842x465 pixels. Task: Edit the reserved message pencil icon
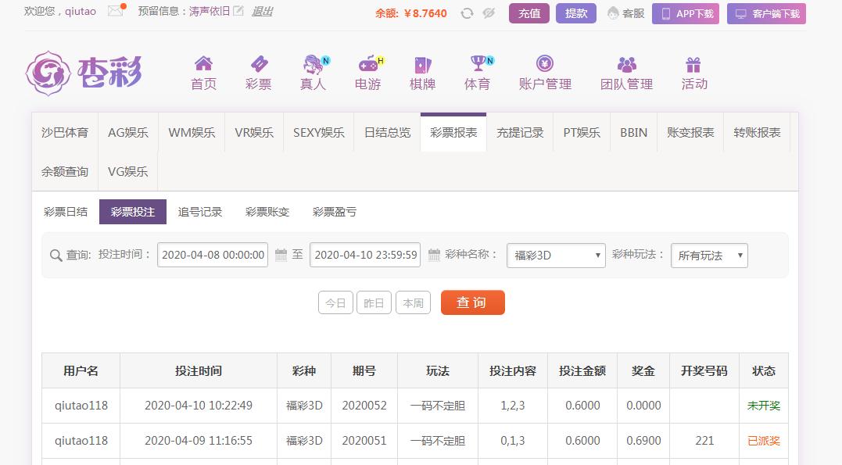(238, 12)
